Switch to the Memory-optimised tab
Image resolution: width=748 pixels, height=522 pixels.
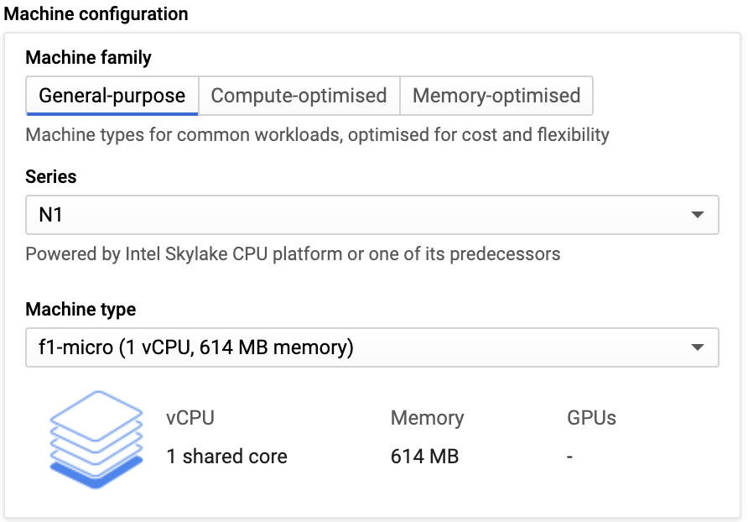point(496,96)
